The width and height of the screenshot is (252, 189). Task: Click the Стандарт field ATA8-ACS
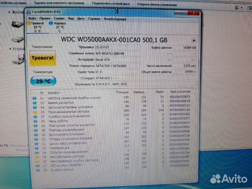145,78
